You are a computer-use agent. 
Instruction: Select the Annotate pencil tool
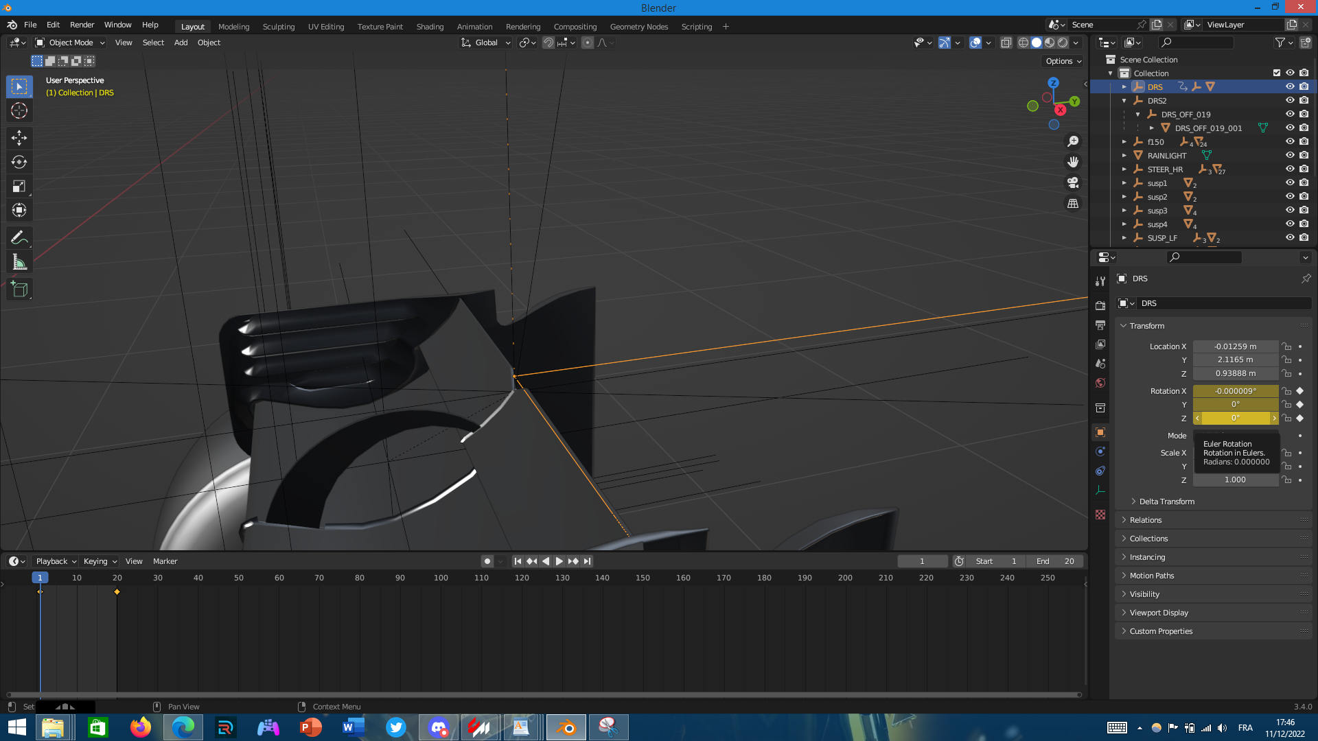19,238
